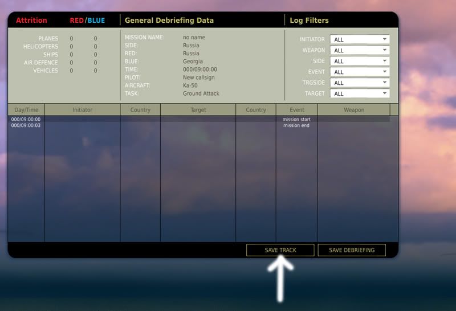456x311 pixels.
Task: Open the TRGSIDE filter dropdown
Action: (x=360, y=83)
